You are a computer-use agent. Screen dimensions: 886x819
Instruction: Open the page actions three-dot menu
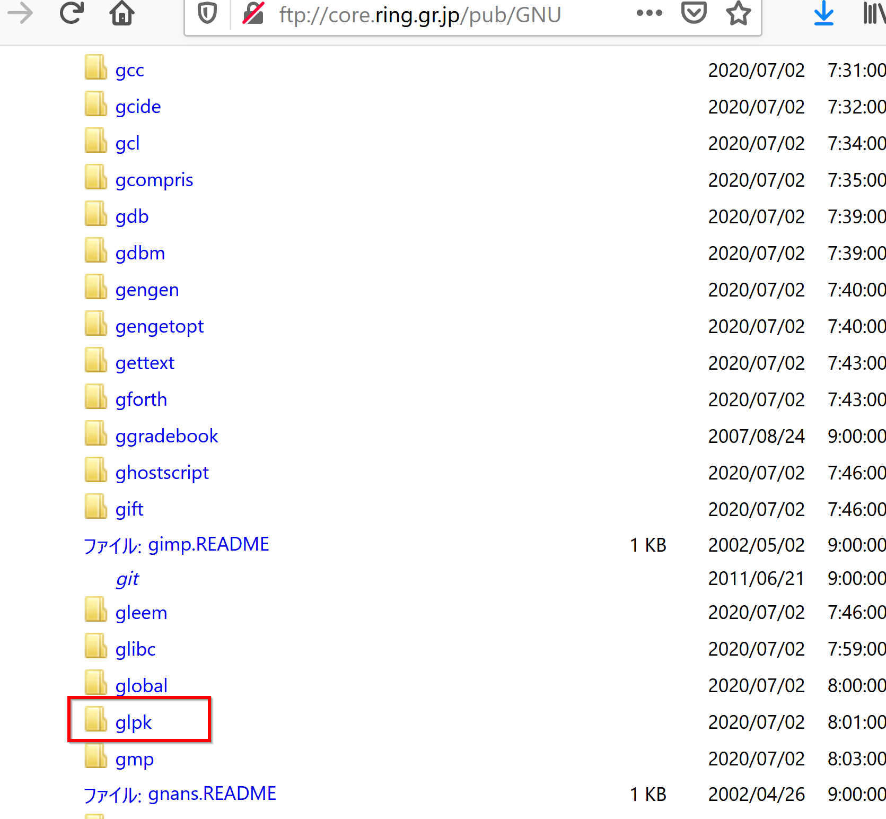coord(650,13)
